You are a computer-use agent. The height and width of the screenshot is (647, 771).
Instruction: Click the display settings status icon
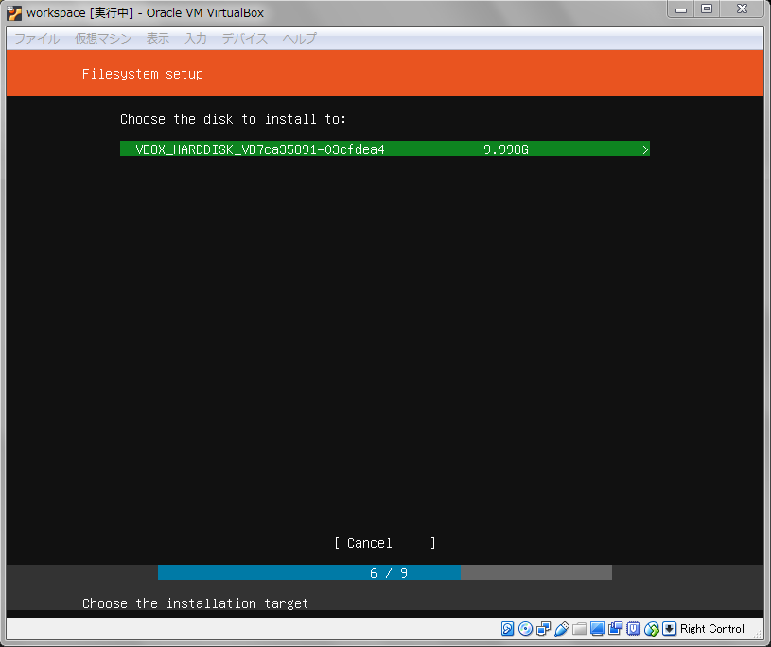(597, 628)
